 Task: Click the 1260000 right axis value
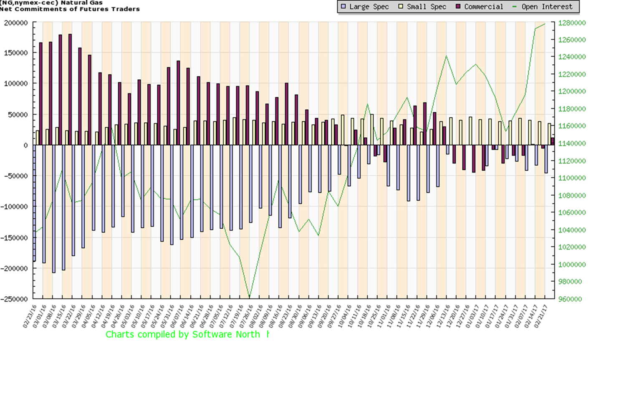click(572, 40)
